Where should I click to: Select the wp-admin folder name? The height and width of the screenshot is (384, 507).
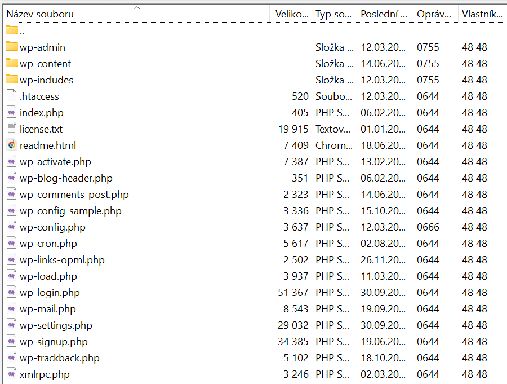[42, 47]
